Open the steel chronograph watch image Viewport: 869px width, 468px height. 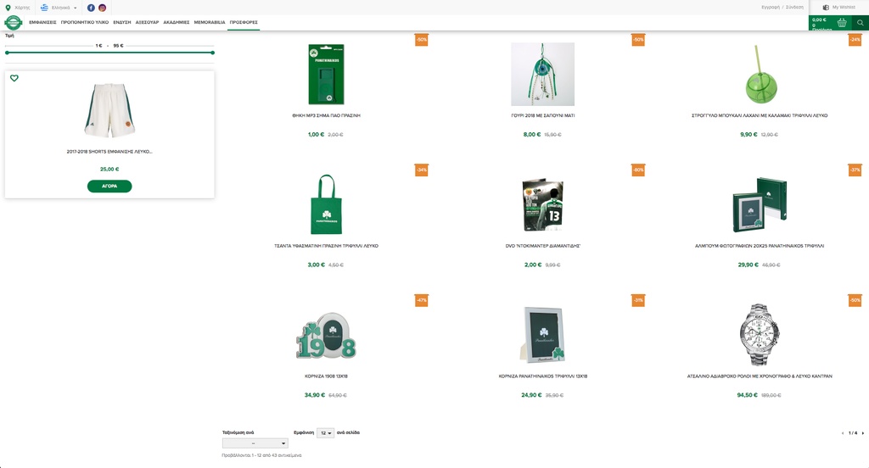760,335
